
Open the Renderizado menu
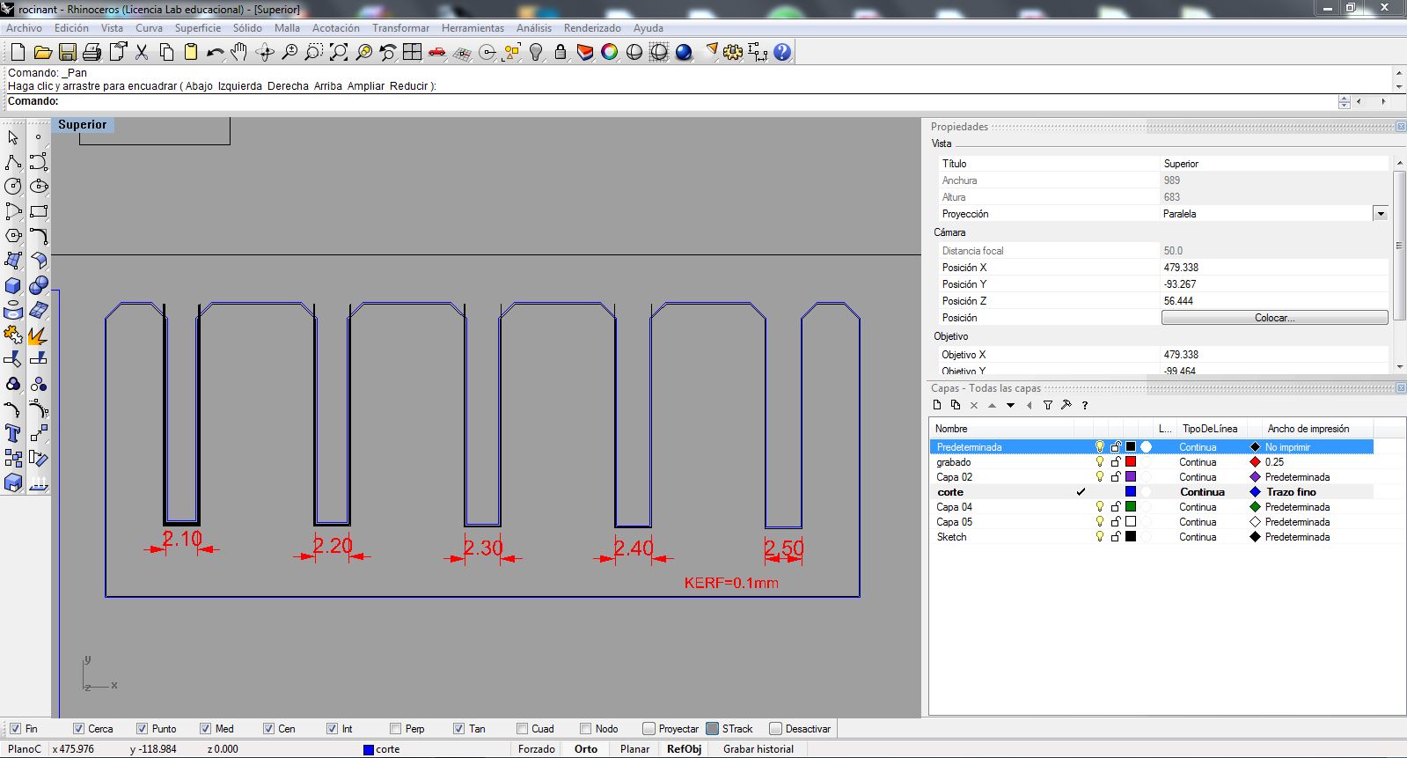(592, 28)
